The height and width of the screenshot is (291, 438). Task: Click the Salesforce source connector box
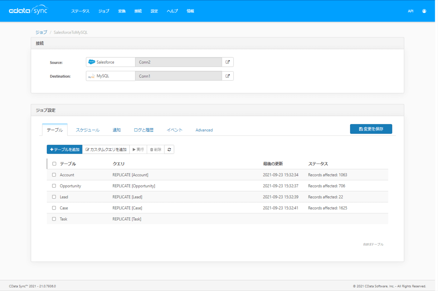click(111, 62)
